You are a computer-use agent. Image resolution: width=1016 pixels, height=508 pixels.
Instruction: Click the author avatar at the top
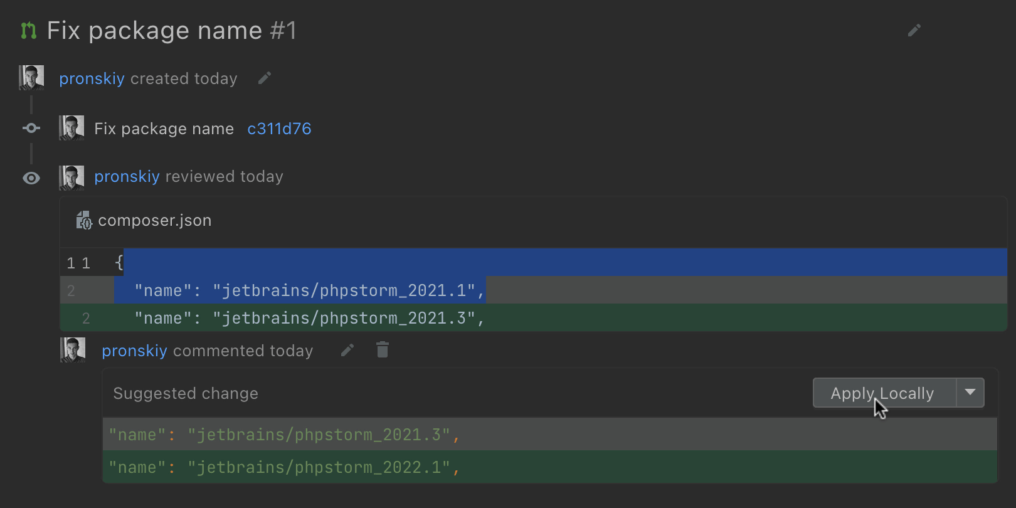(x=31, y=78)
